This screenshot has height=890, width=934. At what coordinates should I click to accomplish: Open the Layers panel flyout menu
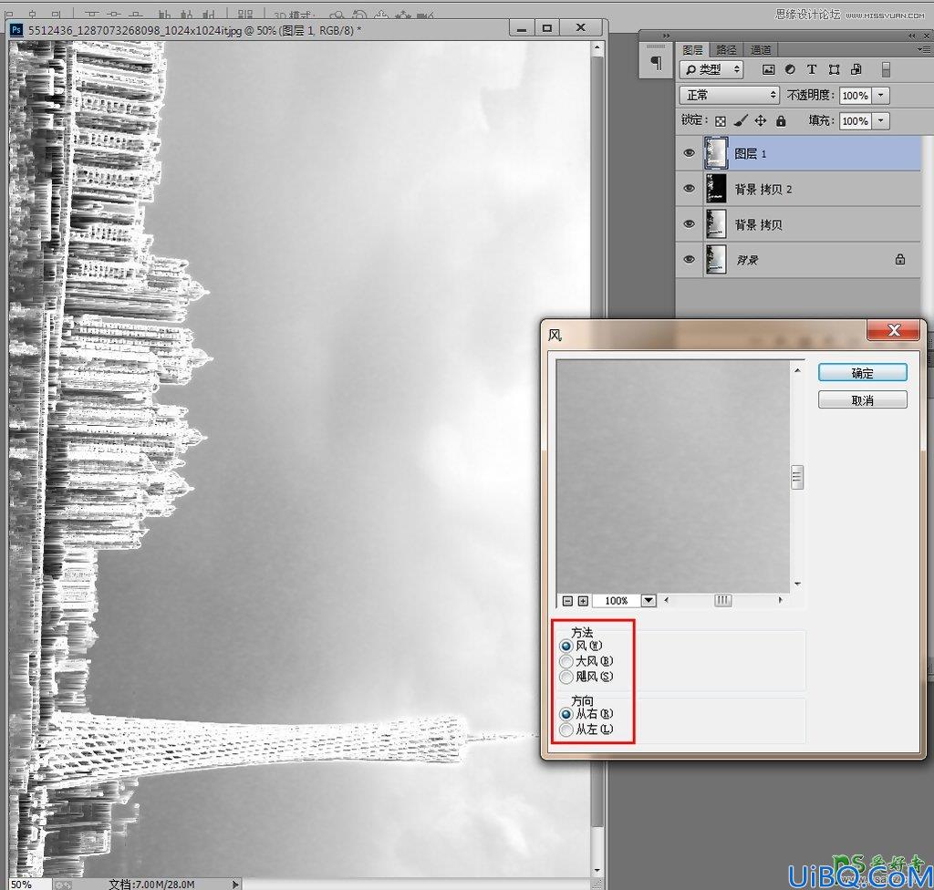(x=924, y=50)
